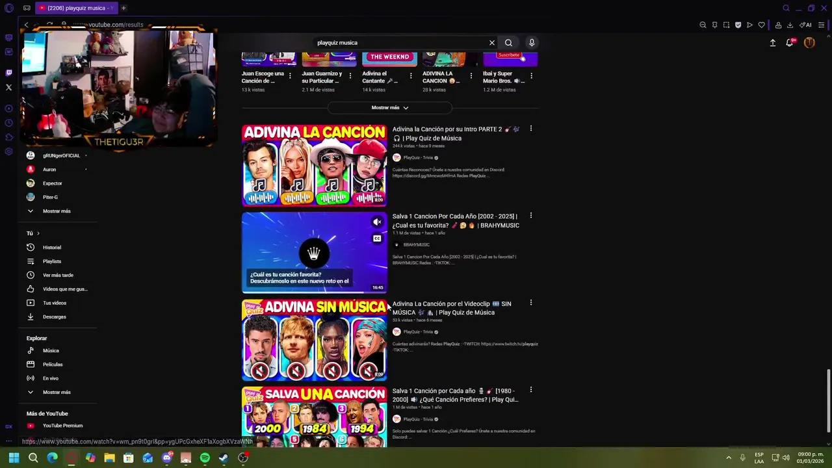This screenshot has height=468, width=832.
Task: Open Discord from the taskbar
Action: (x=167, y=458)
